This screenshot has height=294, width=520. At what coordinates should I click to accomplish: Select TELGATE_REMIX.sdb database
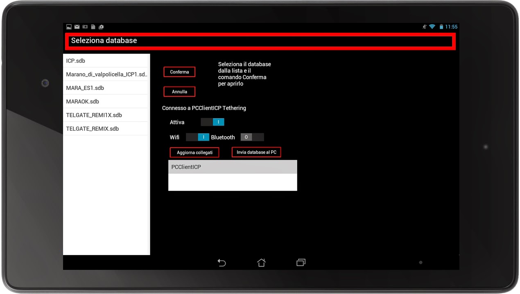click(x=105, y=128)
